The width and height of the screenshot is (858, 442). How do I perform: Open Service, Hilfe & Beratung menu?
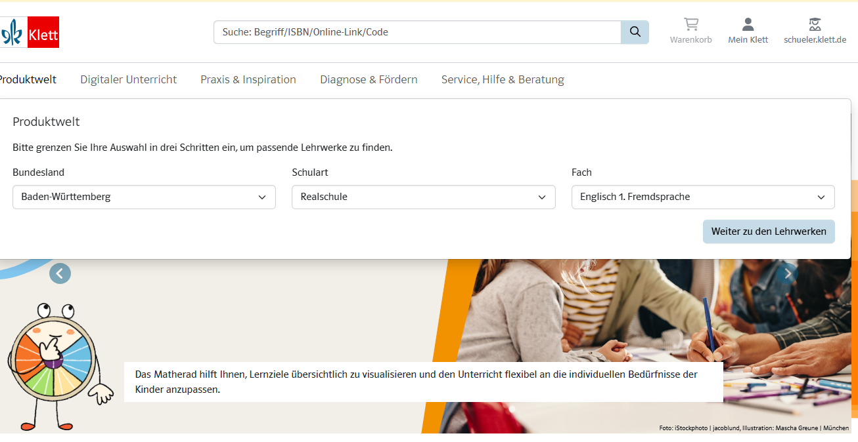point(503,79)
